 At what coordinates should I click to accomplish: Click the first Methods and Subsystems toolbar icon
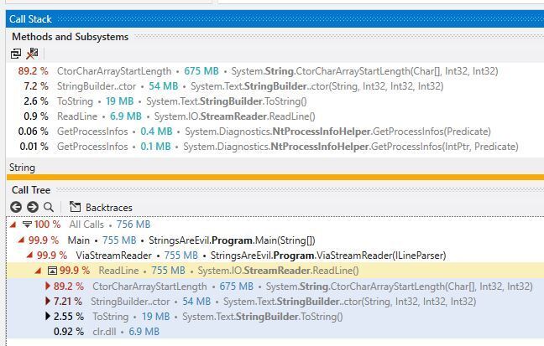(x=16, y=54)
